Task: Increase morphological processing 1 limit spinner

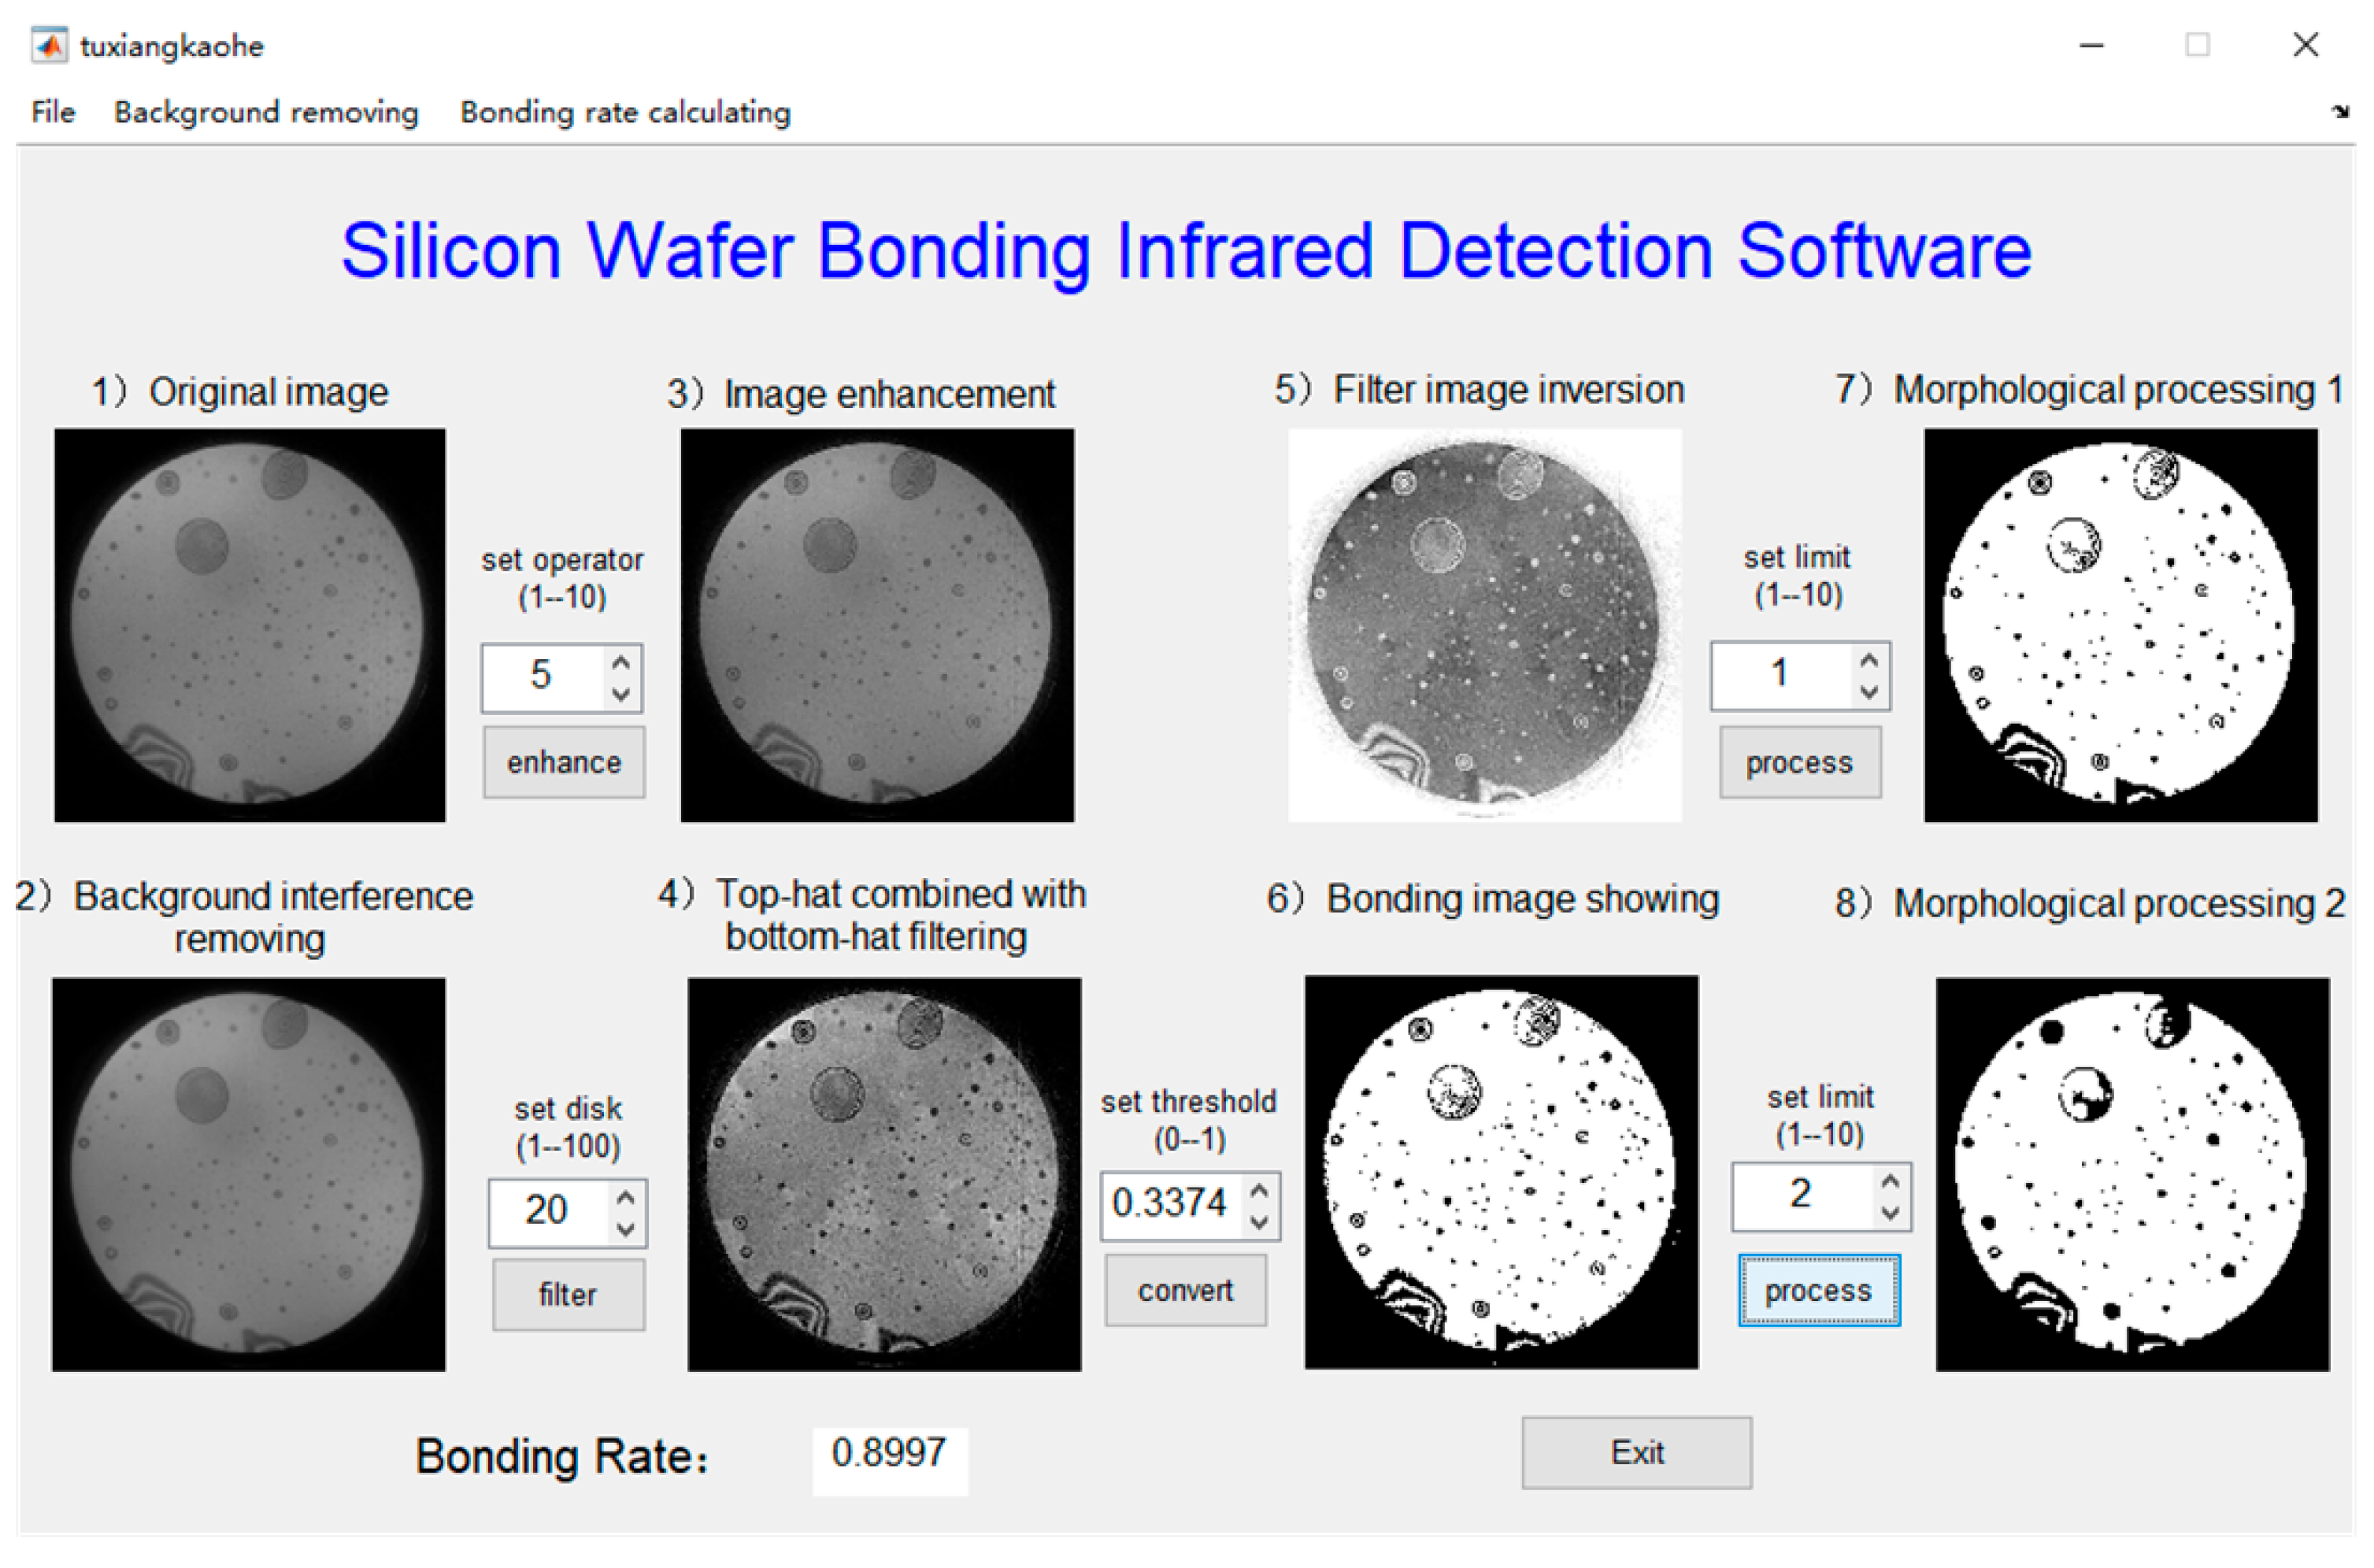Action: click(x=1868, y=660)
